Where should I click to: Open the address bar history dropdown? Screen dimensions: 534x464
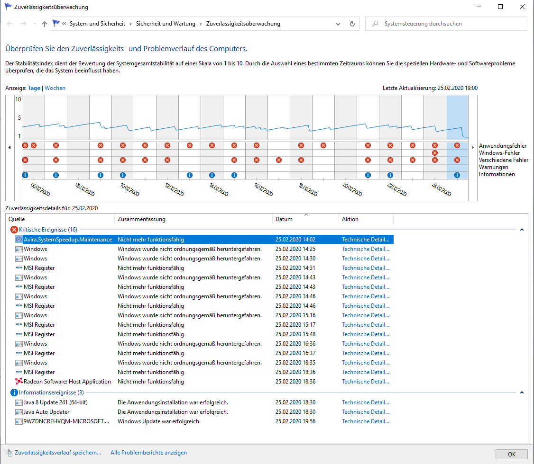(338, 24)
